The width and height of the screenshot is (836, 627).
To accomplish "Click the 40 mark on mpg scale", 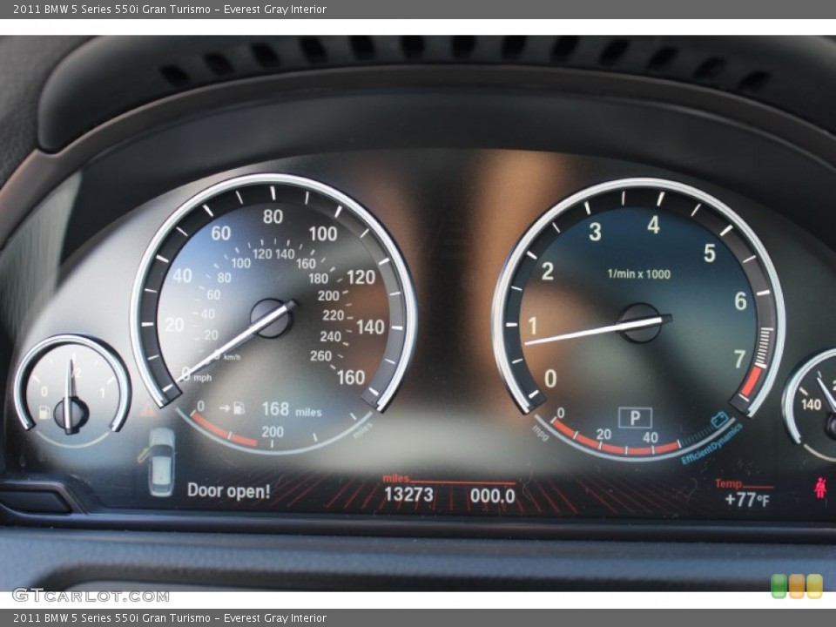I will point(650,438).
